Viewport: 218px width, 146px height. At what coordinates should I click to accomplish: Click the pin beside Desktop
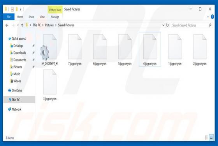pos(33,45)
